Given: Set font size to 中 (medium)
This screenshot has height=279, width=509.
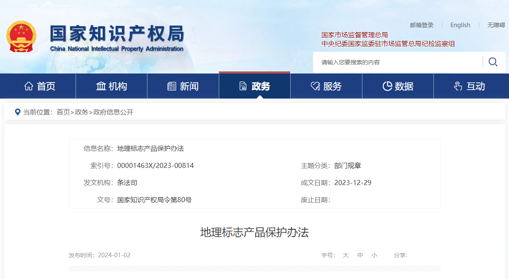Looking at the screenshot, I should [360, 255].
